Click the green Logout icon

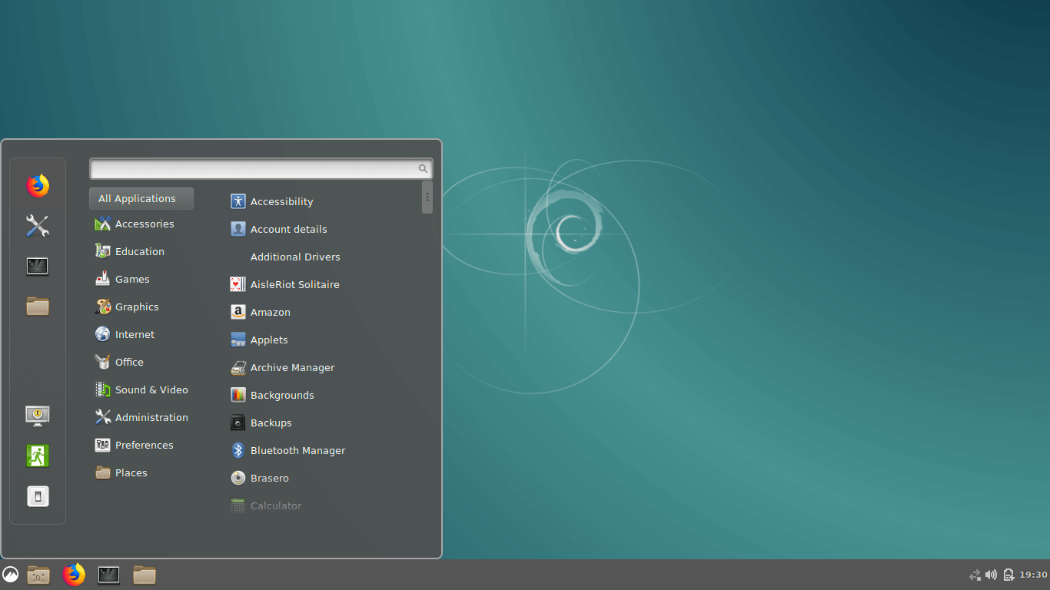click(37, 456)
